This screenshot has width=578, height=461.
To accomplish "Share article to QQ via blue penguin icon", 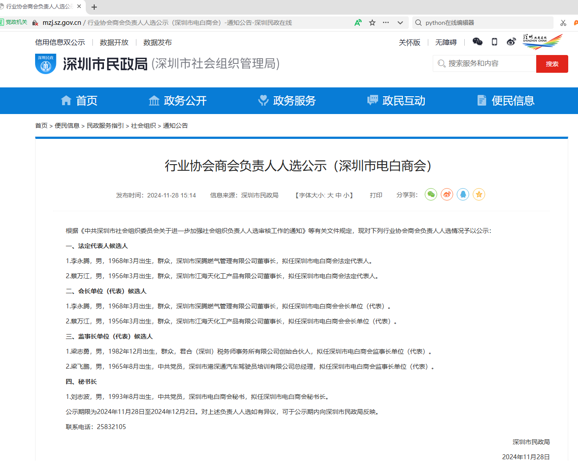I will click(462, 195).
